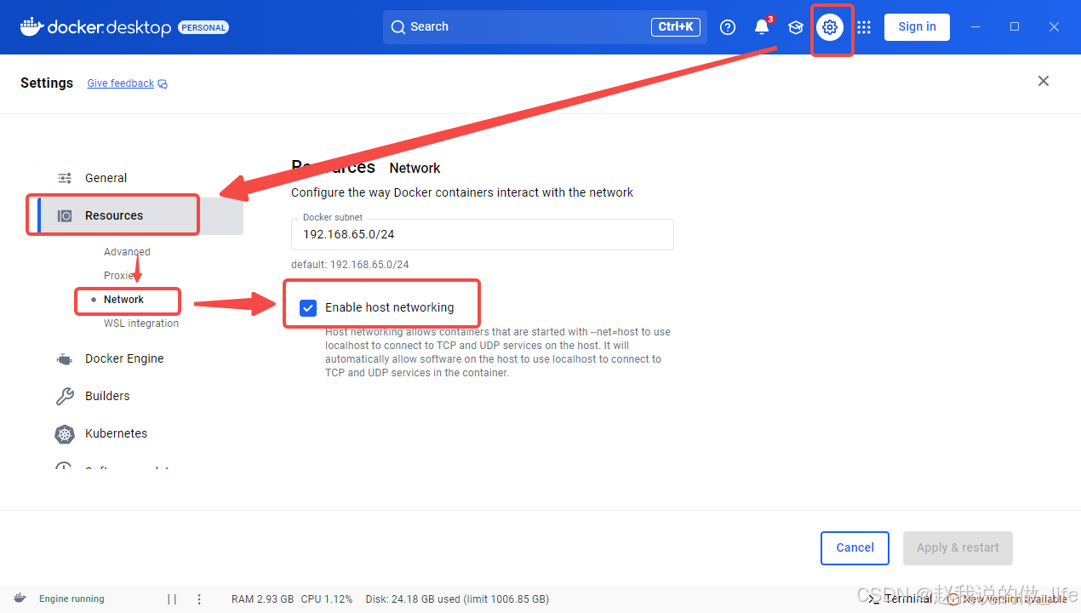Open the notifications bell

pos(762,27)
